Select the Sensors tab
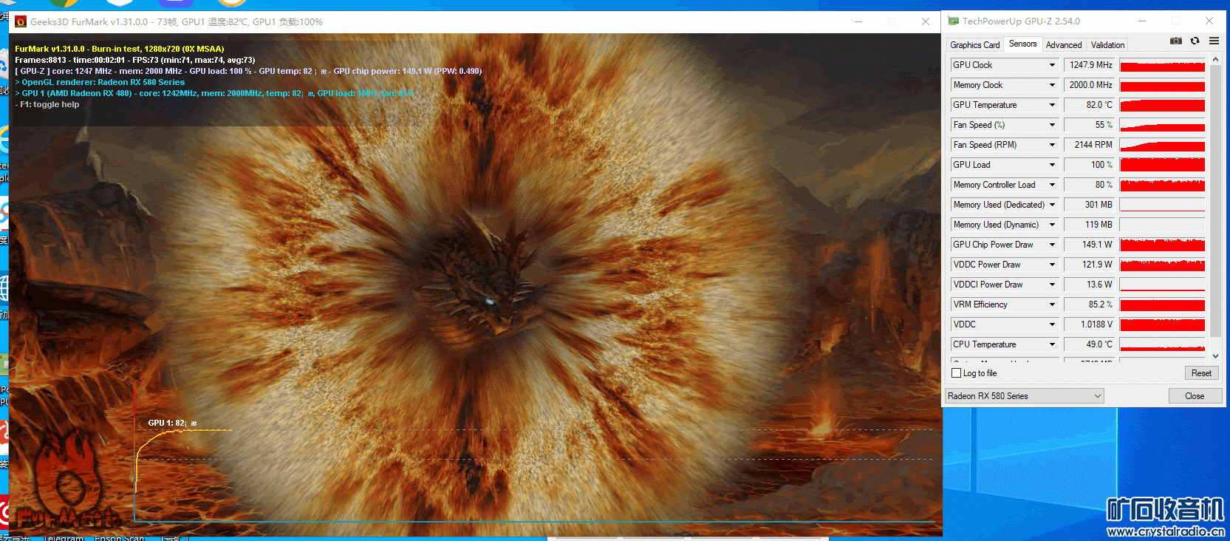Viewport: 1230px width, 541px height. point(1023,44)
